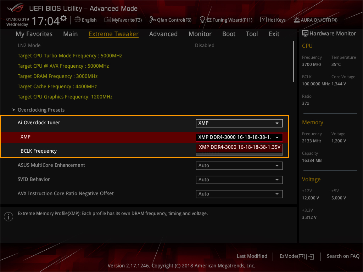The height and width of the screenshot is (272, 363).
Task: Click the 17:04 clock display
Action: click(x=46, y=21)
